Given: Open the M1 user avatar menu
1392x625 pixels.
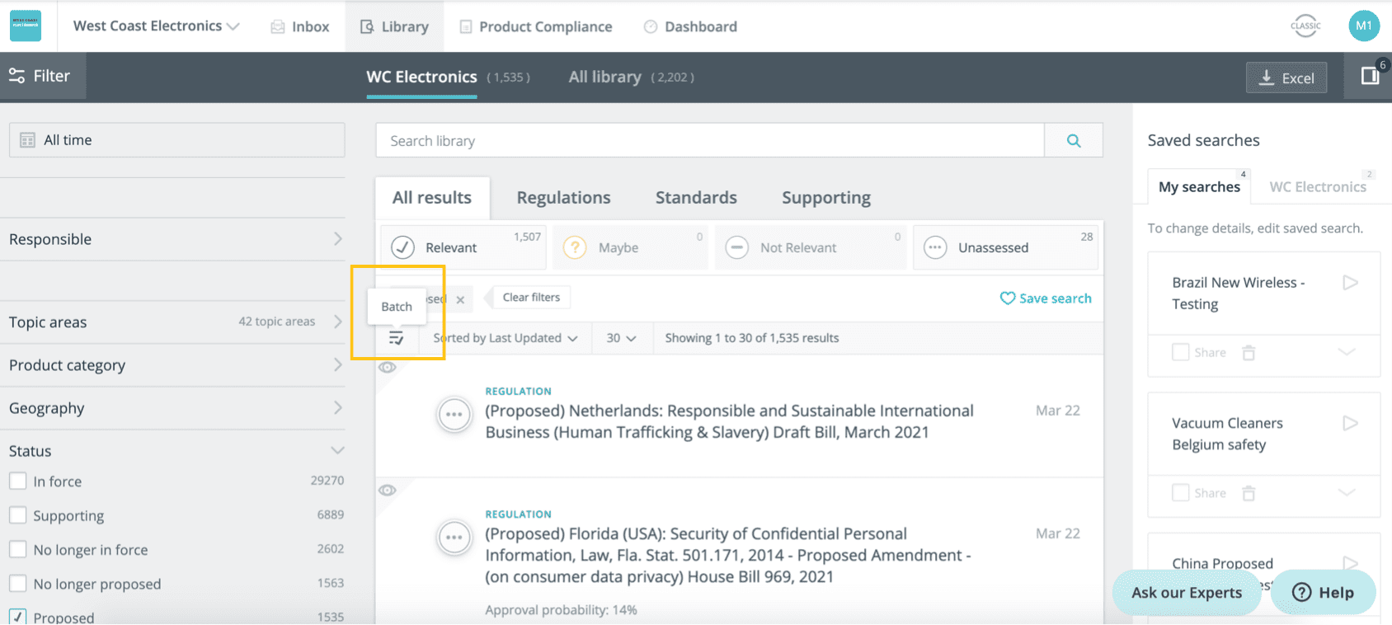Looking at the screenshot, I should 1363,26.
